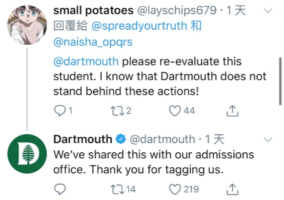The height and width of the screenshot is (200, 284).
Task: View the Dartmouth pine tree avatar
Action: click(27, 154)
